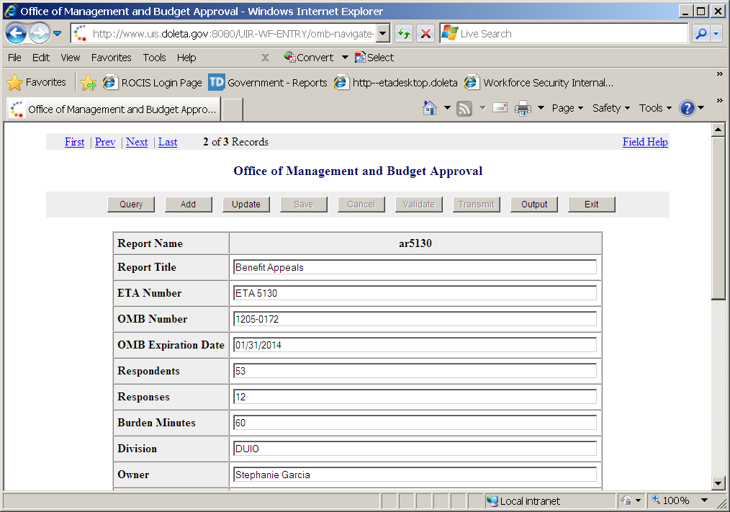Open the Safety dropdown menu
The width and height of the screenshot is (730, 512).
click(610, 108)
